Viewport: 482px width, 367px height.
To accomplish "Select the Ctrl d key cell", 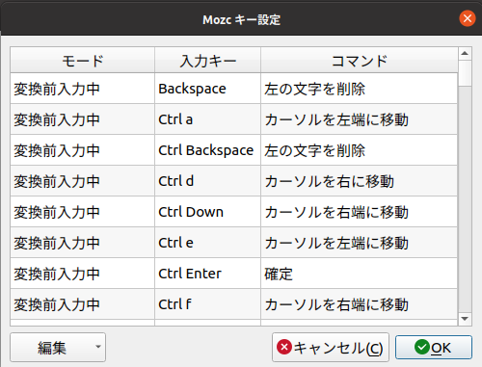I will [x=207, y=181].
